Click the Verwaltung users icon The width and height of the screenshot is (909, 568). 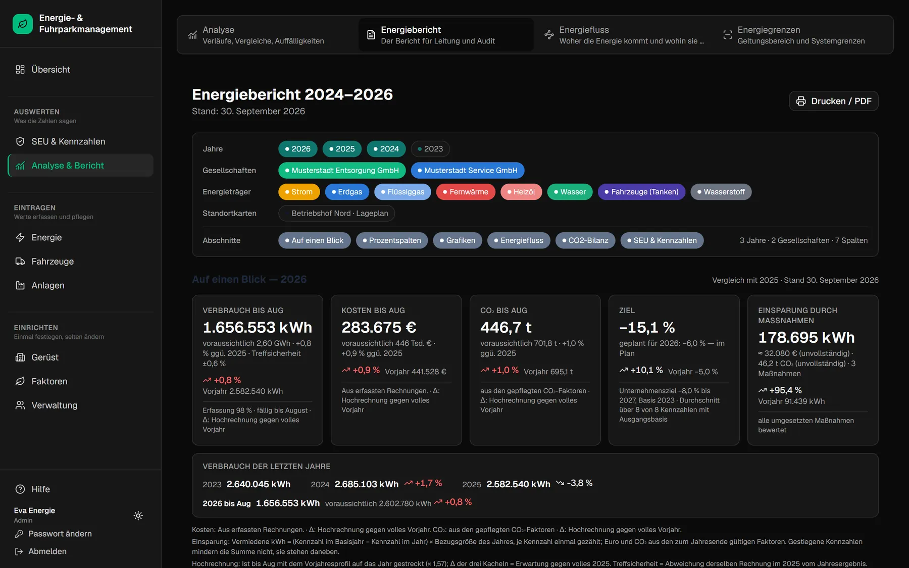(20, 405)
